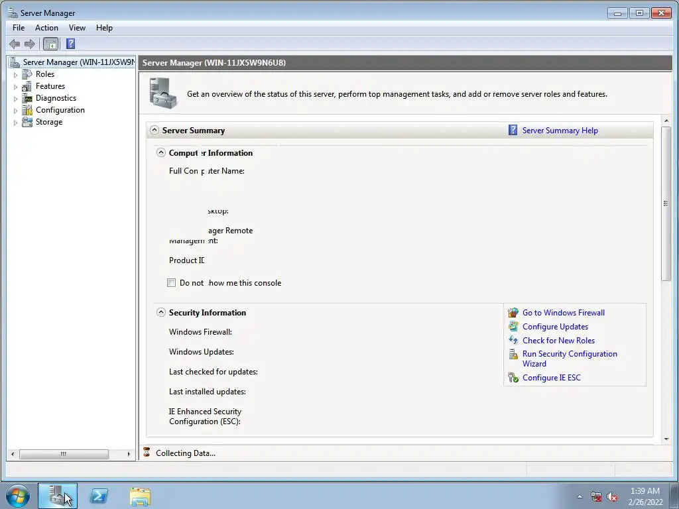Open the File menu
This screenshot has width=679, height=509.
[19, 28]
